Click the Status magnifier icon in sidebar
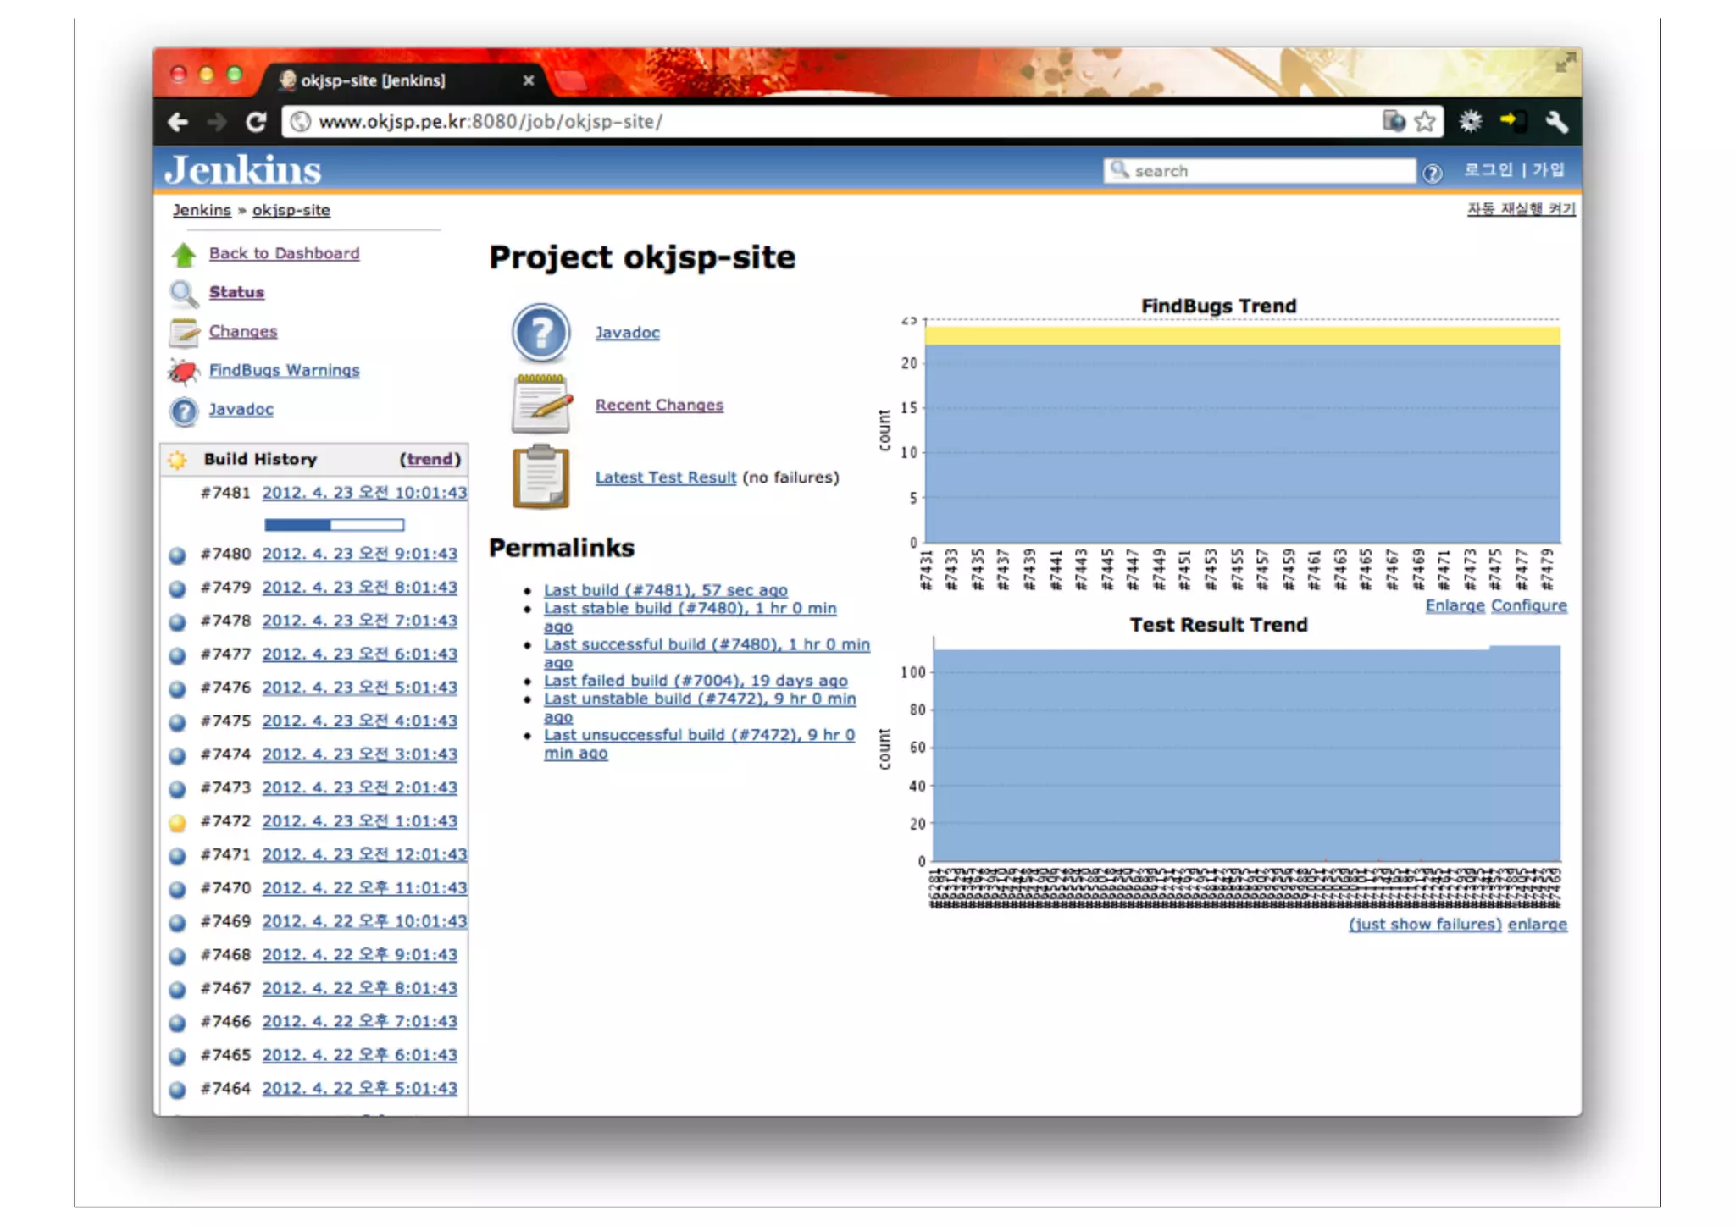 coord(183,293)
